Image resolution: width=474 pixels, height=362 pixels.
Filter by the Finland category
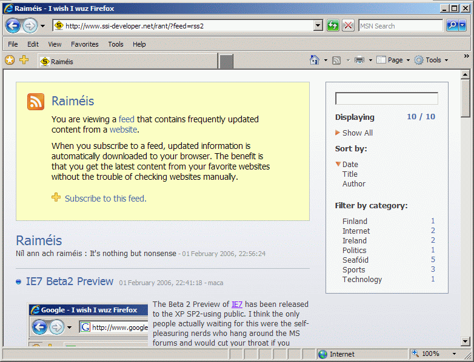(355, 222)
